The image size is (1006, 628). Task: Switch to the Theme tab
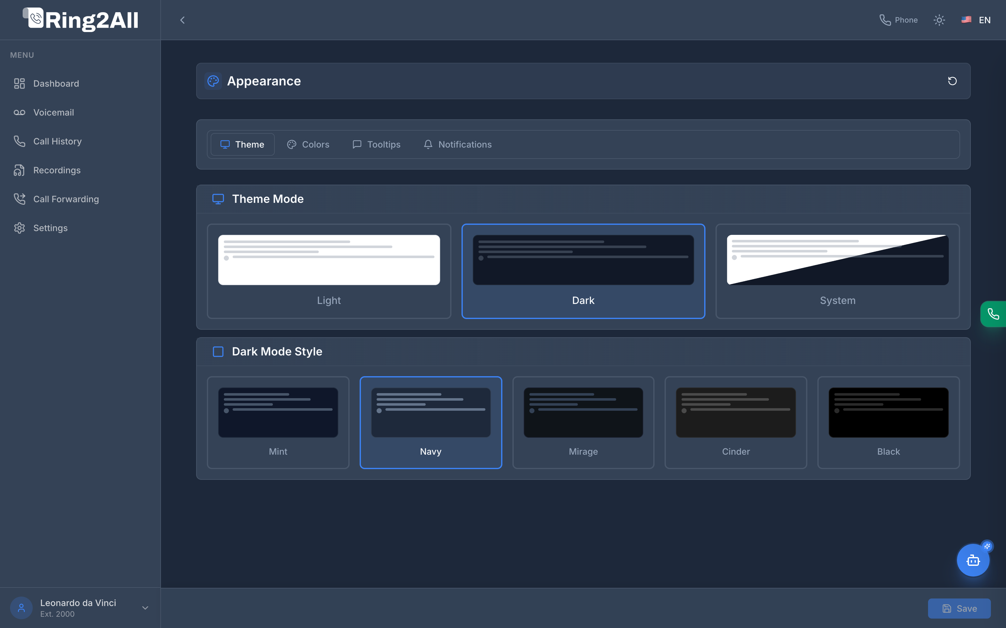pyautogui.click(x=242, y=144)
